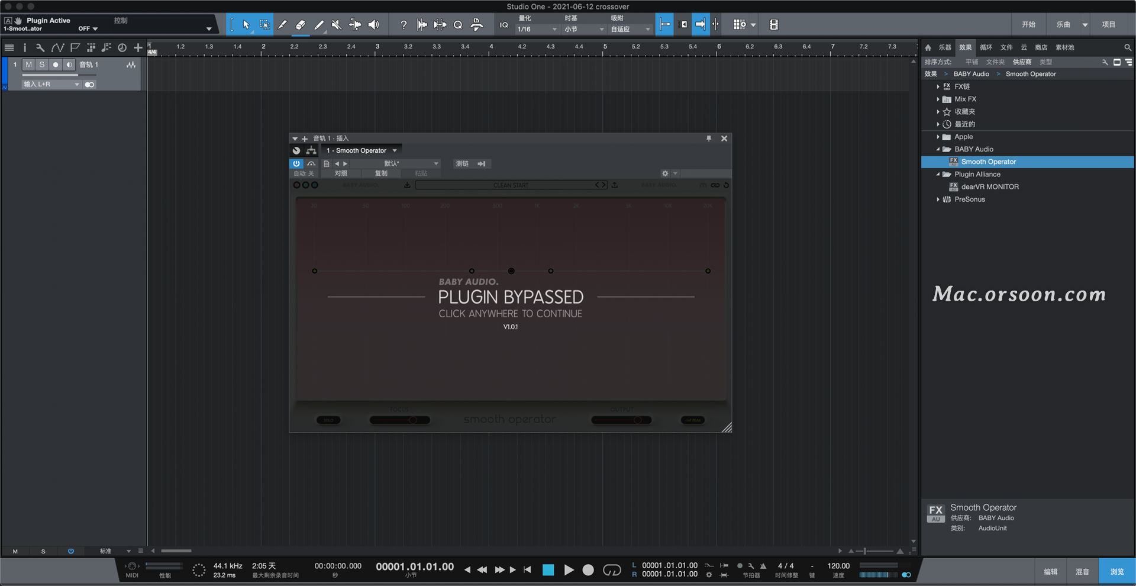The width and height of the screenshot is (1136, 586).
Task: Open the snap 自适应 dropdown
Action: point(630,29)
